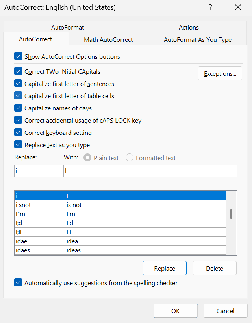Turn off Replace text as you type

[18, 144]
